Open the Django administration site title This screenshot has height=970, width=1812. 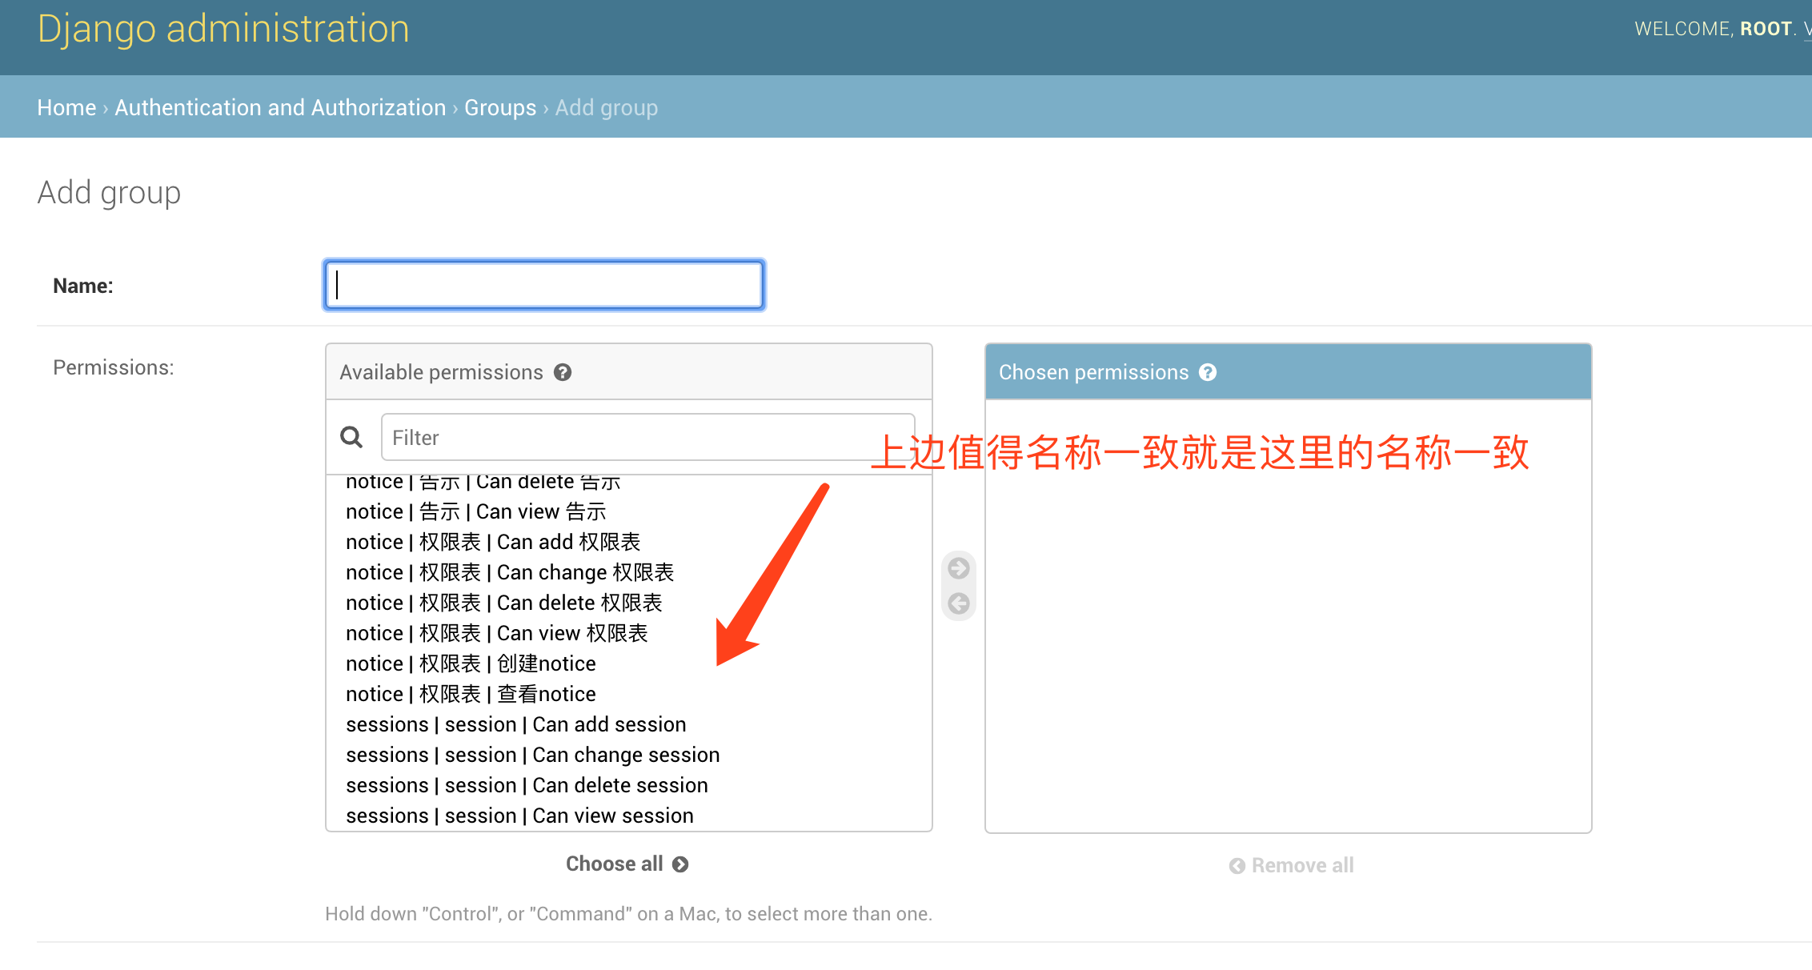pyautogui.click(x=223, y=30)
